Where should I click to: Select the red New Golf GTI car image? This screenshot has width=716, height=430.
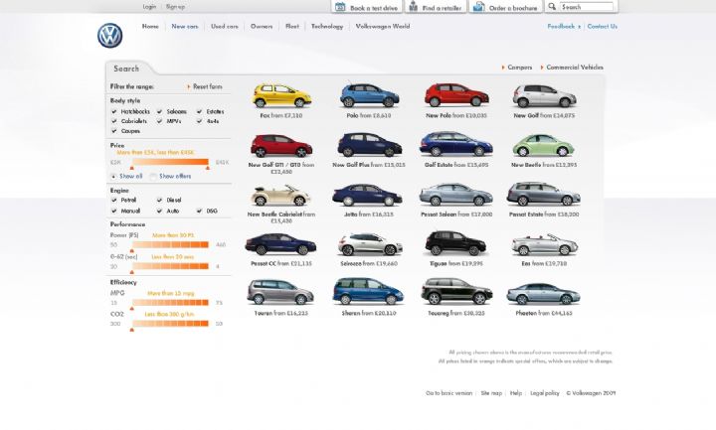point(281,145)
